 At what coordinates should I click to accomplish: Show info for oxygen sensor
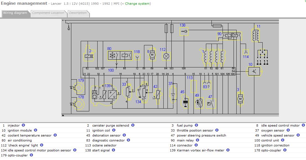[x=288, y=130]
